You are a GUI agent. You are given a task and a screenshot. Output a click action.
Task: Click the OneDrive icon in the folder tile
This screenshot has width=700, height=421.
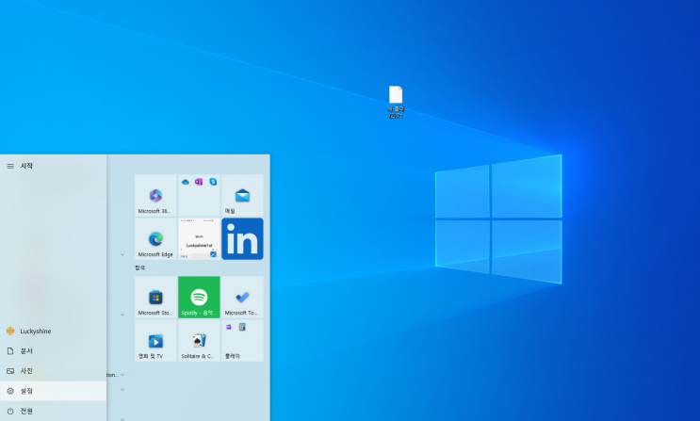tap(186, 182)
